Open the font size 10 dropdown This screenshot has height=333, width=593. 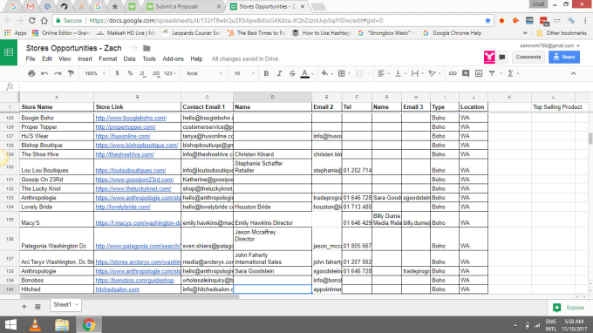244,73
